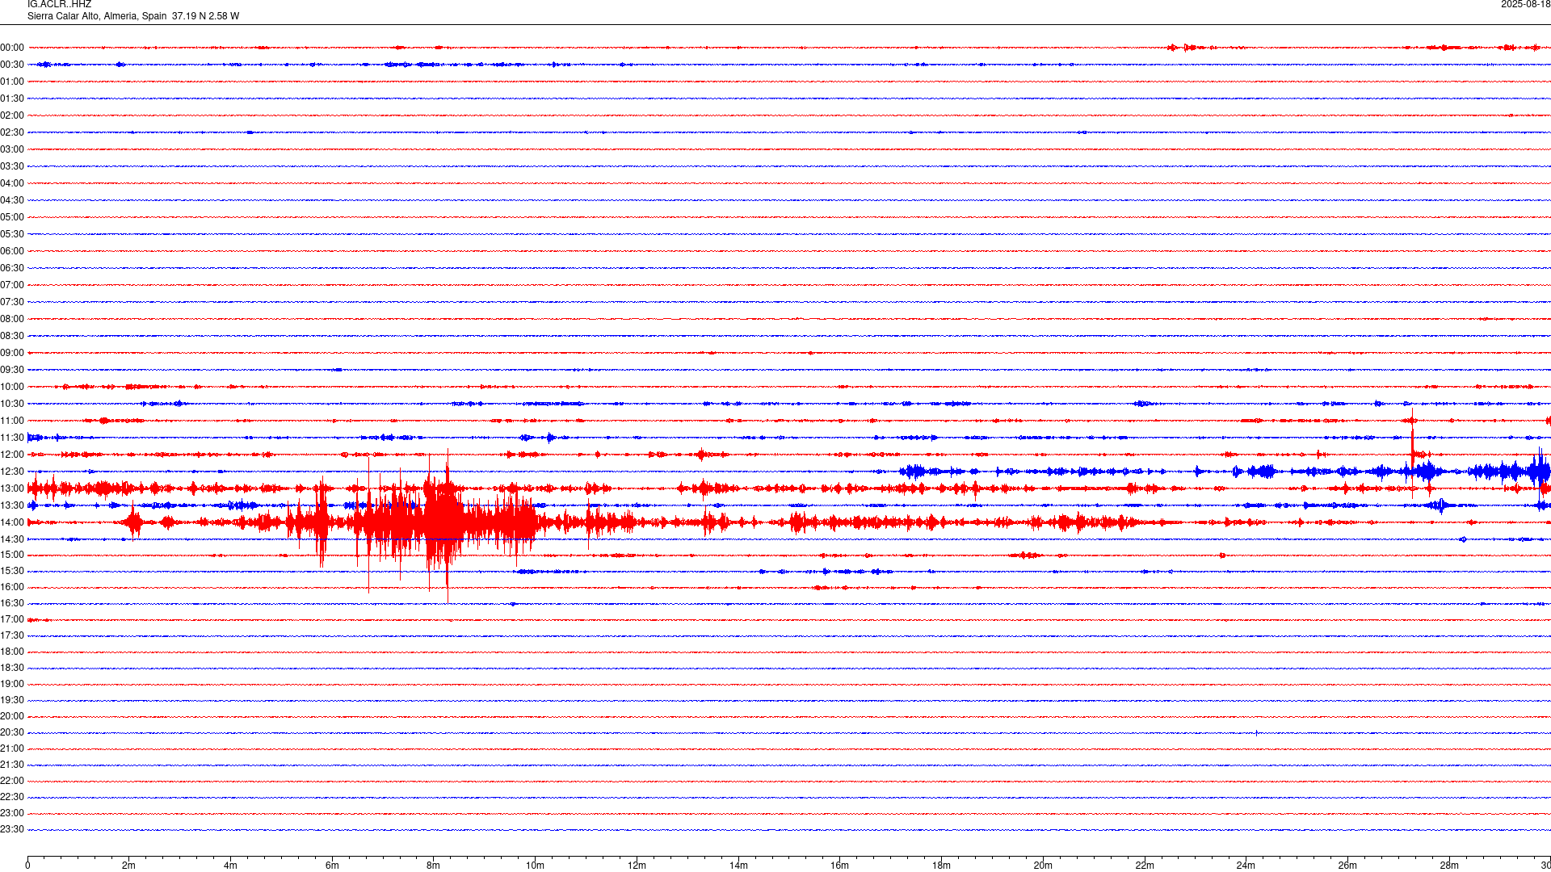
Task: Select the 16:00 row label
Action: (x=12, y=587)
